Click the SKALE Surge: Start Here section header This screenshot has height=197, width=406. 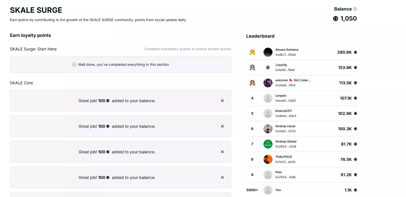pyautogui.click(x=33, y=49)
